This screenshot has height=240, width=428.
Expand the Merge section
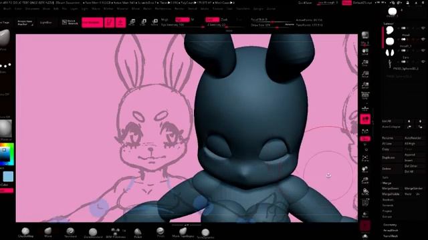(x=387, y=183)
